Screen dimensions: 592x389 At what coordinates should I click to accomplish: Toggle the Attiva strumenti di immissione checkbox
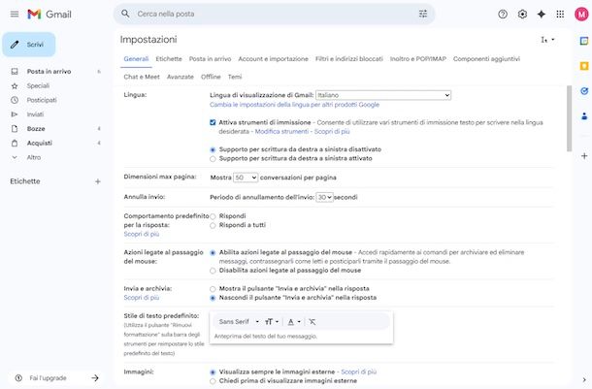(x=214, y=122)
